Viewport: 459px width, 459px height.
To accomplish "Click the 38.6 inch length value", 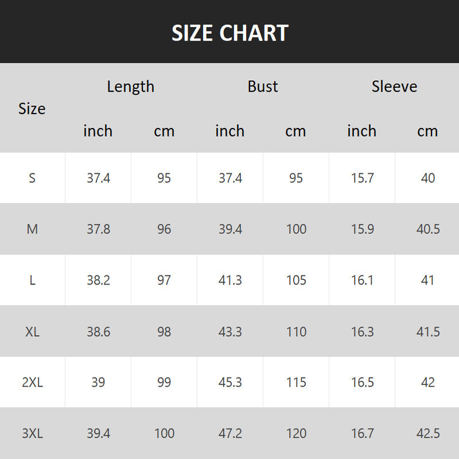I will 98,332.
